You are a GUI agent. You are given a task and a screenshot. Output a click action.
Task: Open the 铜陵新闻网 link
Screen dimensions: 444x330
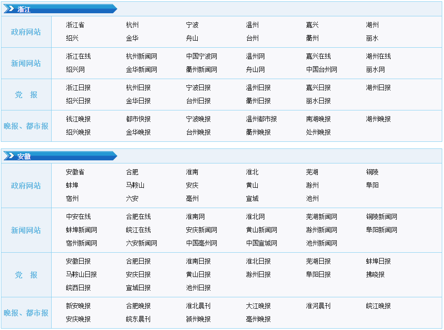click(381, 217)
